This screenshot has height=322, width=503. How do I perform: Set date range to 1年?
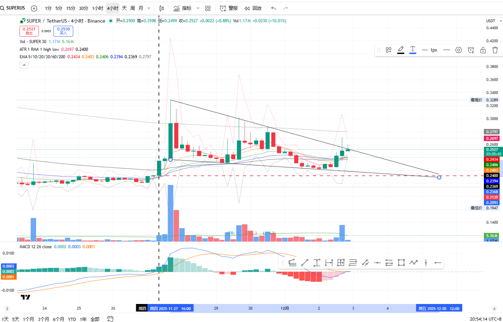83,319
